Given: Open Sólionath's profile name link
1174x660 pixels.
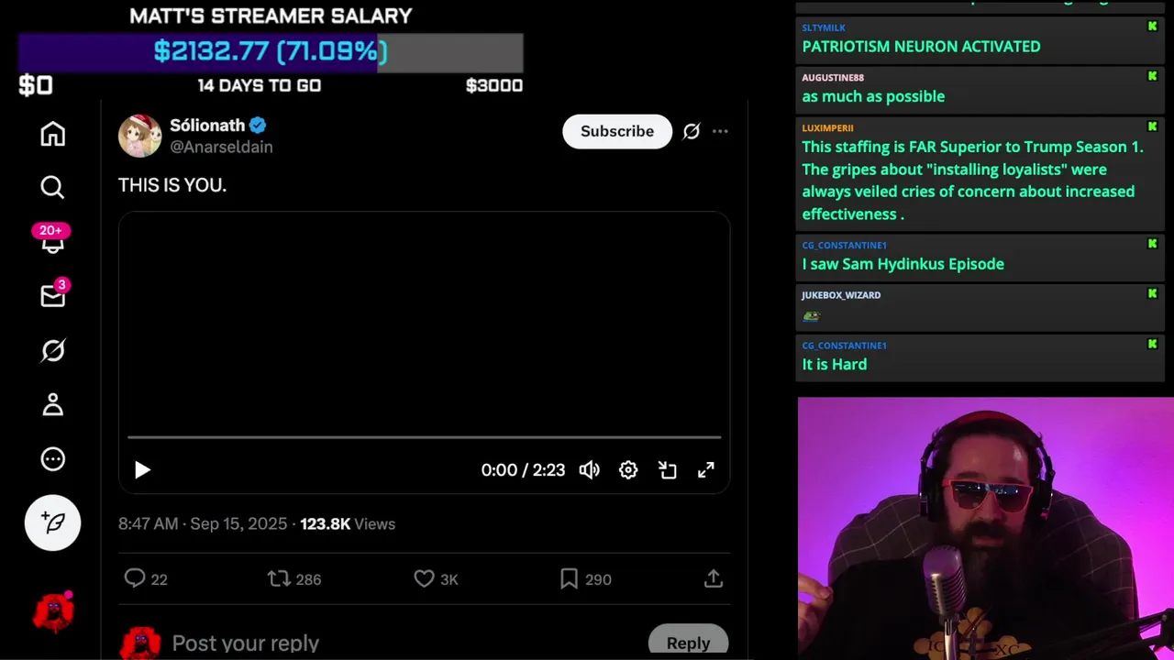Looking at the screenshot, I should click(x=207, y=126).
